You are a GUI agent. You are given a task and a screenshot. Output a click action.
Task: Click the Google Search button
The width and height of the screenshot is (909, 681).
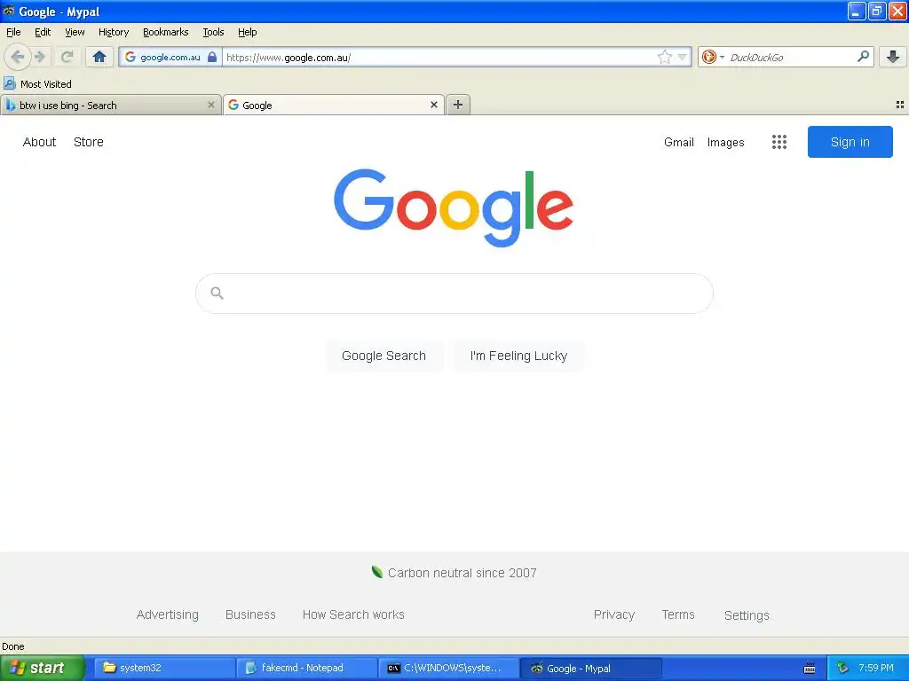(x=383, y=356)
